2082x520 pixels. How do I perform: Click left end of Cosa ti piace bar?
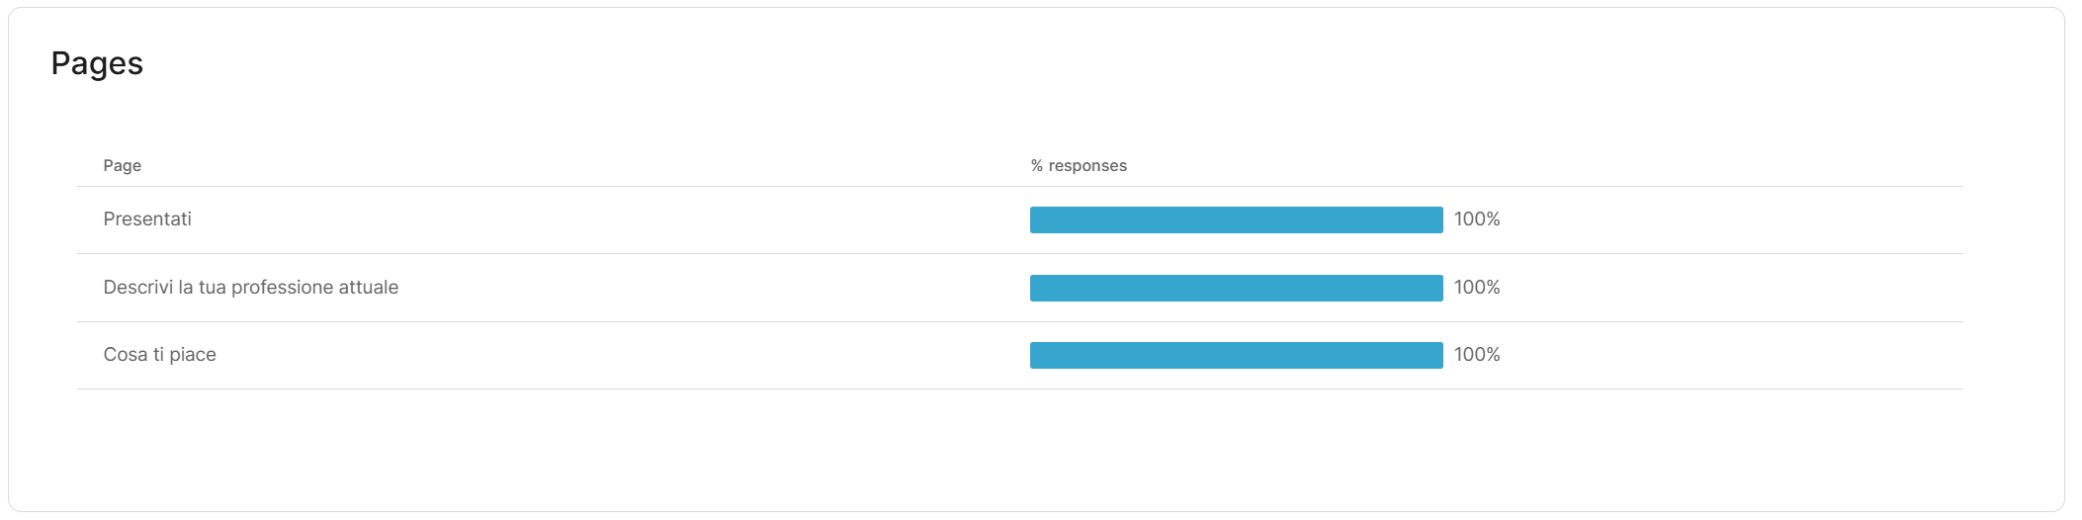pyautogui.click(x=1037, y=355)
